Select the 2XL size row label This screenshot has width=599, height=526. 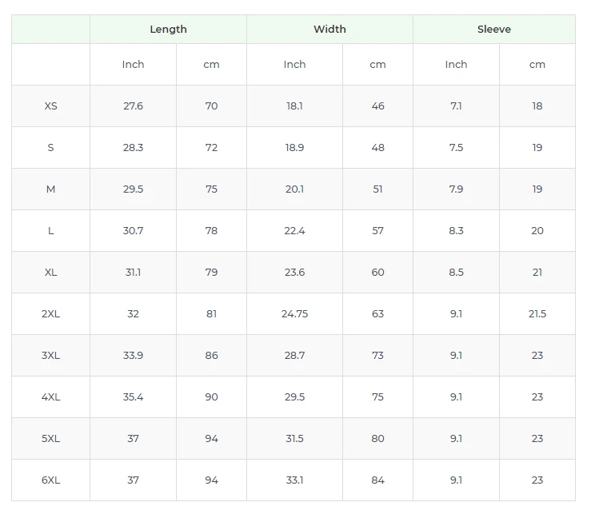[51, 313]
